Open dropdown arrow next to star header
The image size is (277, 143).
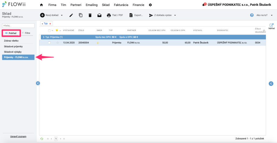click(x=60, y=31)
